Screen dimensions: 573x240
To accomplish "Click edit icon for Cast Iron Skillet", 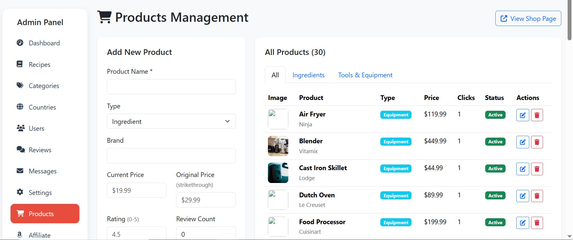I will (x=522, y=169).
